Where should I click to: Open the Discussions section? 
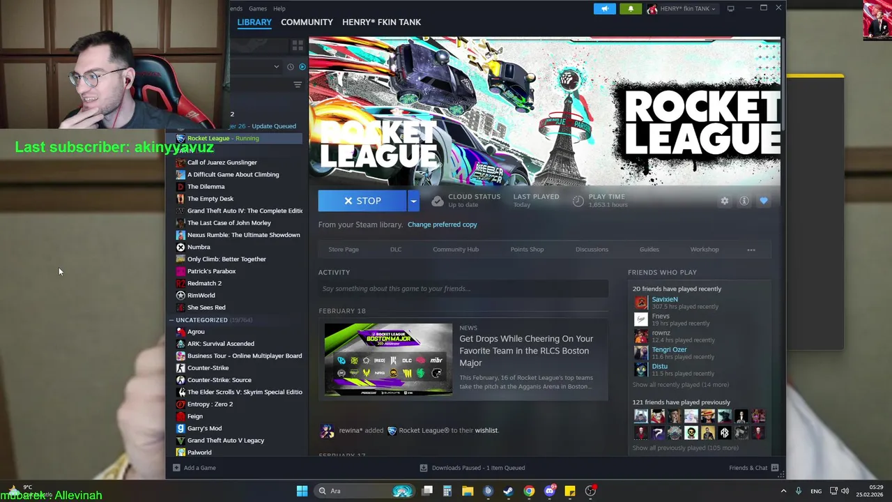(x=592, y=250)
